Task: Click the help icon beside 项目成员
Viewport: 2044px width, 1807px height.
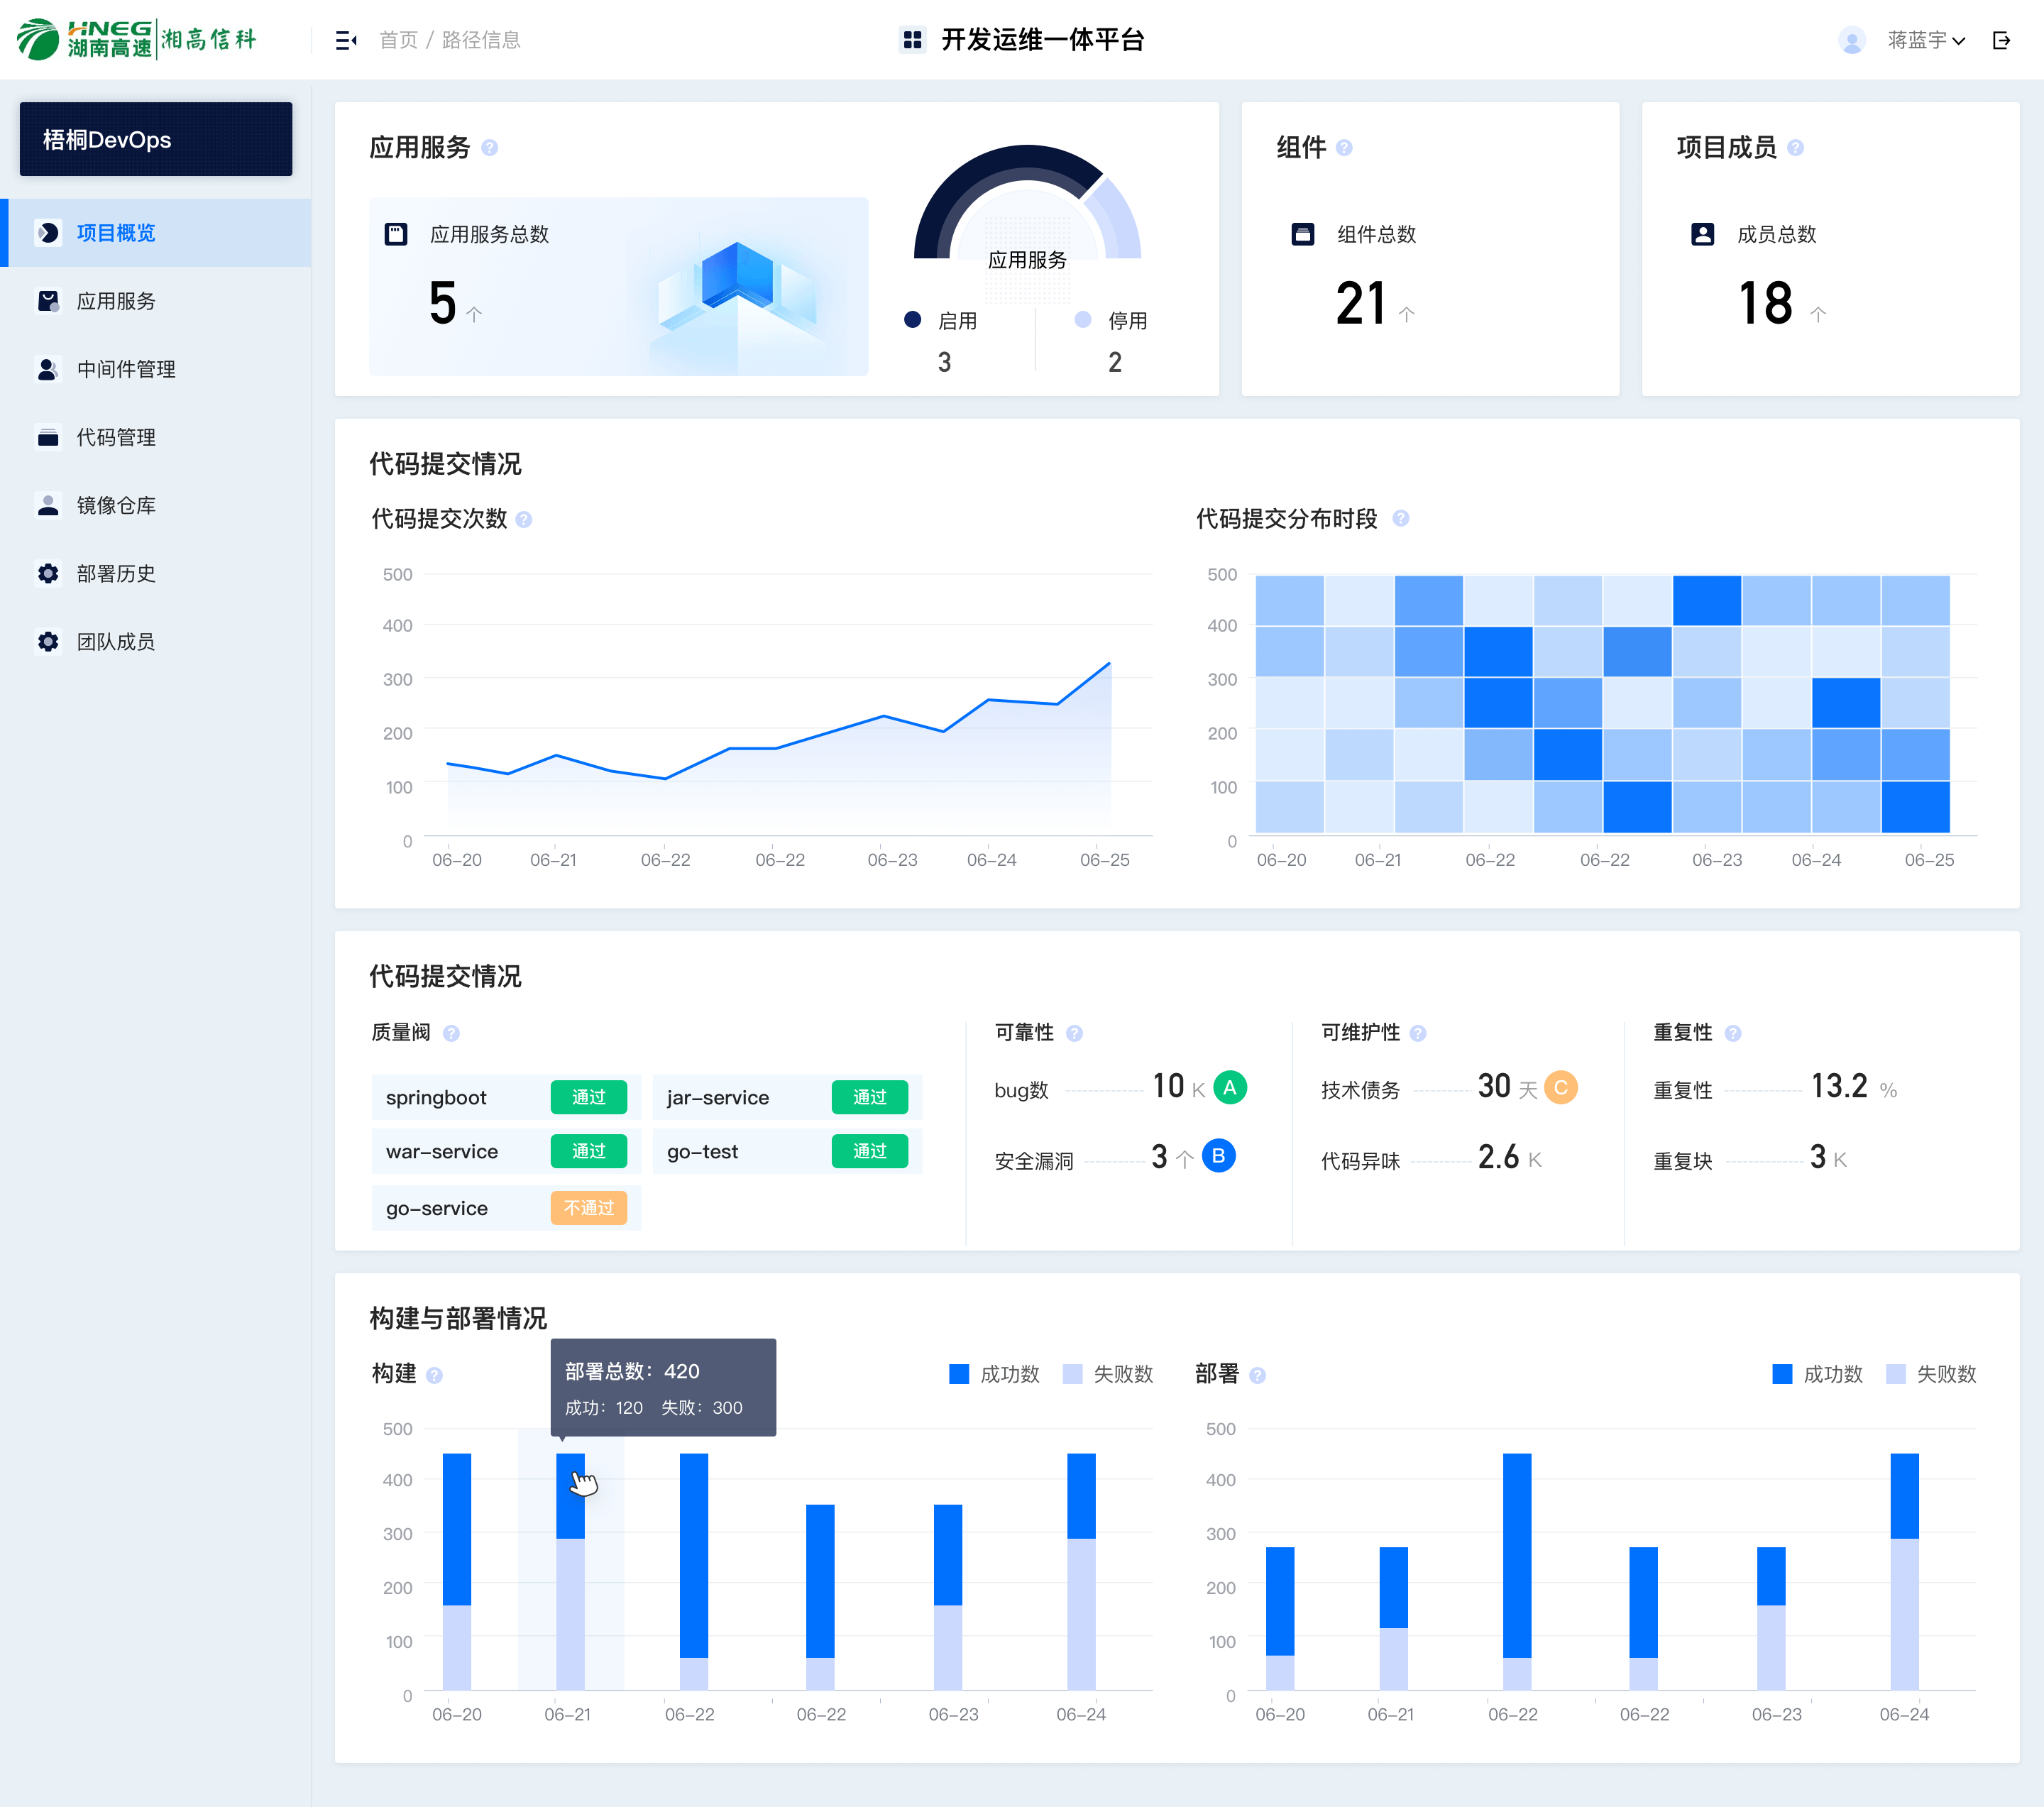Action: [1795, 148]
